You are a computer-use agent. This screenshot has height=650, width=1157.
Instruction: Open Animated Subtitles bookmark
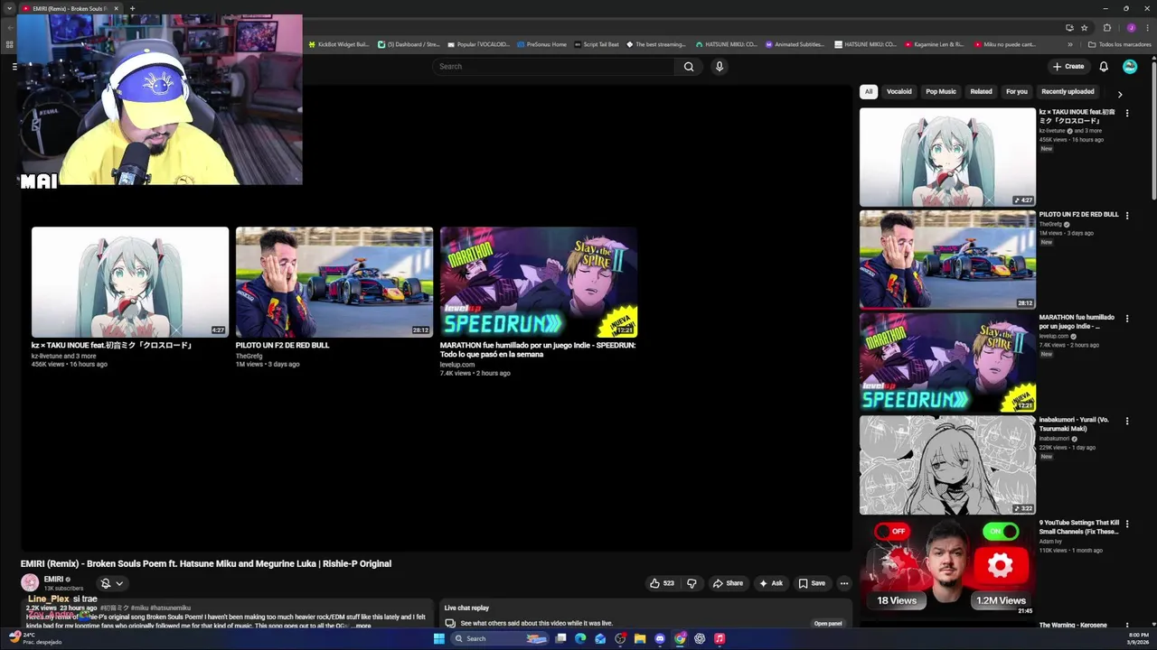[x=795, y=44]
